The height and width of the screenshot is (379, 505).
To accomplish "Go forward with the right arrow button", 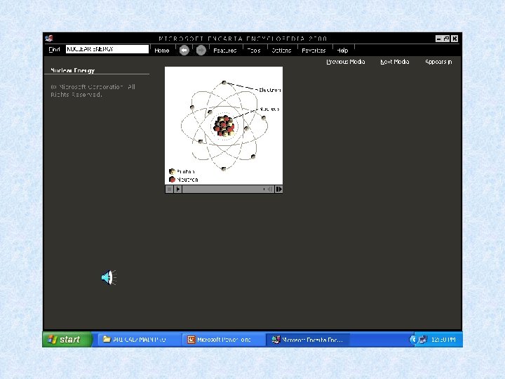I will (201, 51).
